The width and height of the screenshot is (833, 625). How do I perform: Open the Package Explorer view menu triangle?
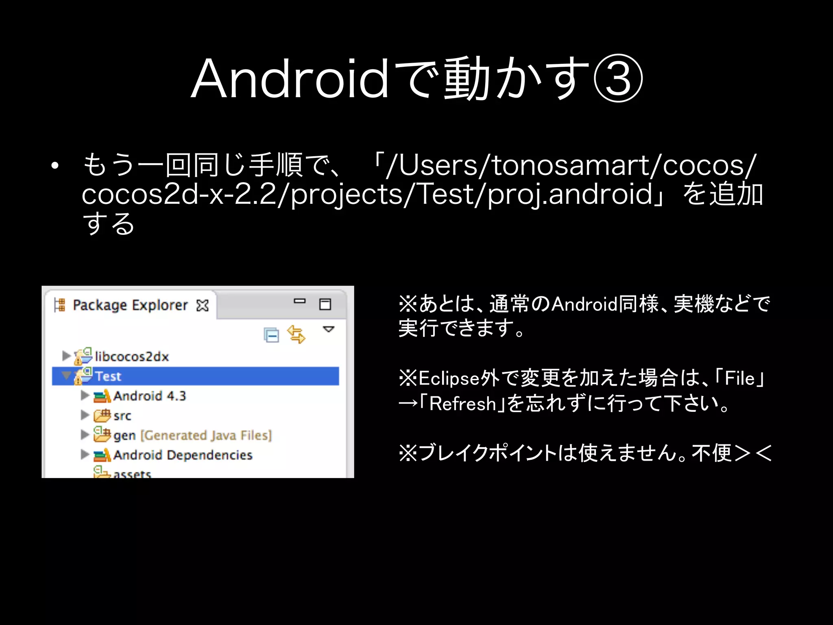click(328, 329)
